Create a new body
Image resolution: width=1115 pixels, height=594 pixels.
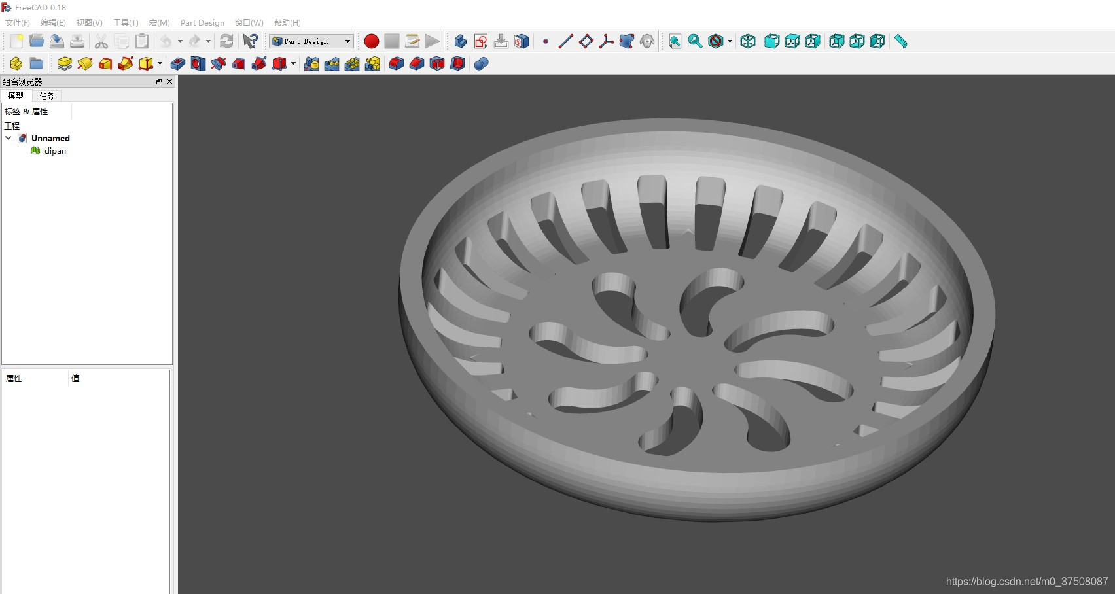(x=461, y=41)
